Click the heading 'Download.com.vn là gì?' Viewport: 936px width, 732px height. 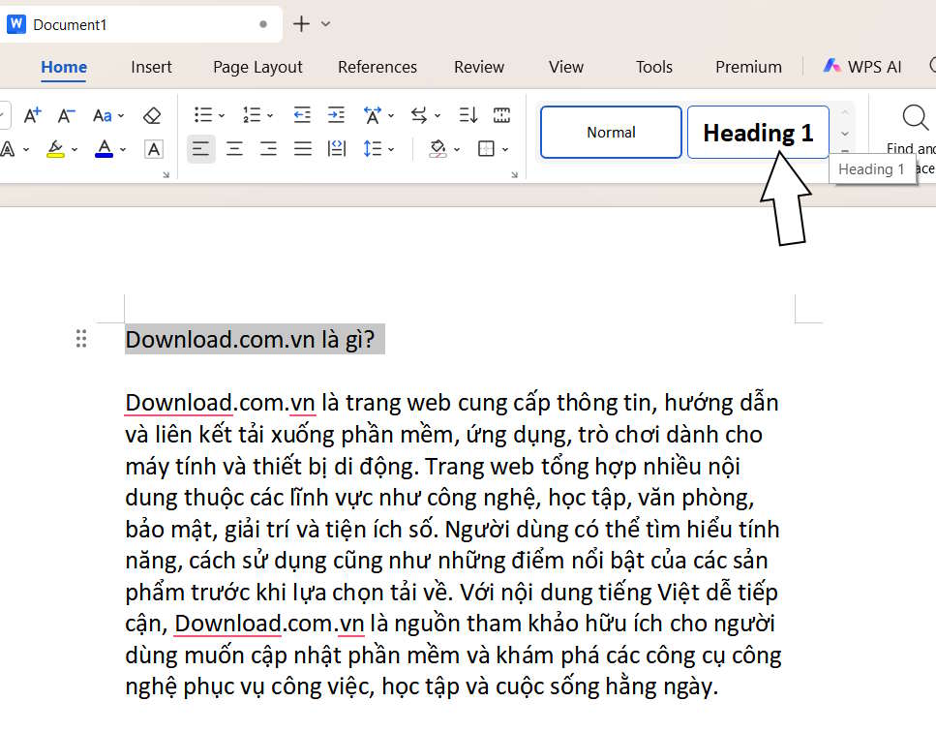(x=250, y=339)
